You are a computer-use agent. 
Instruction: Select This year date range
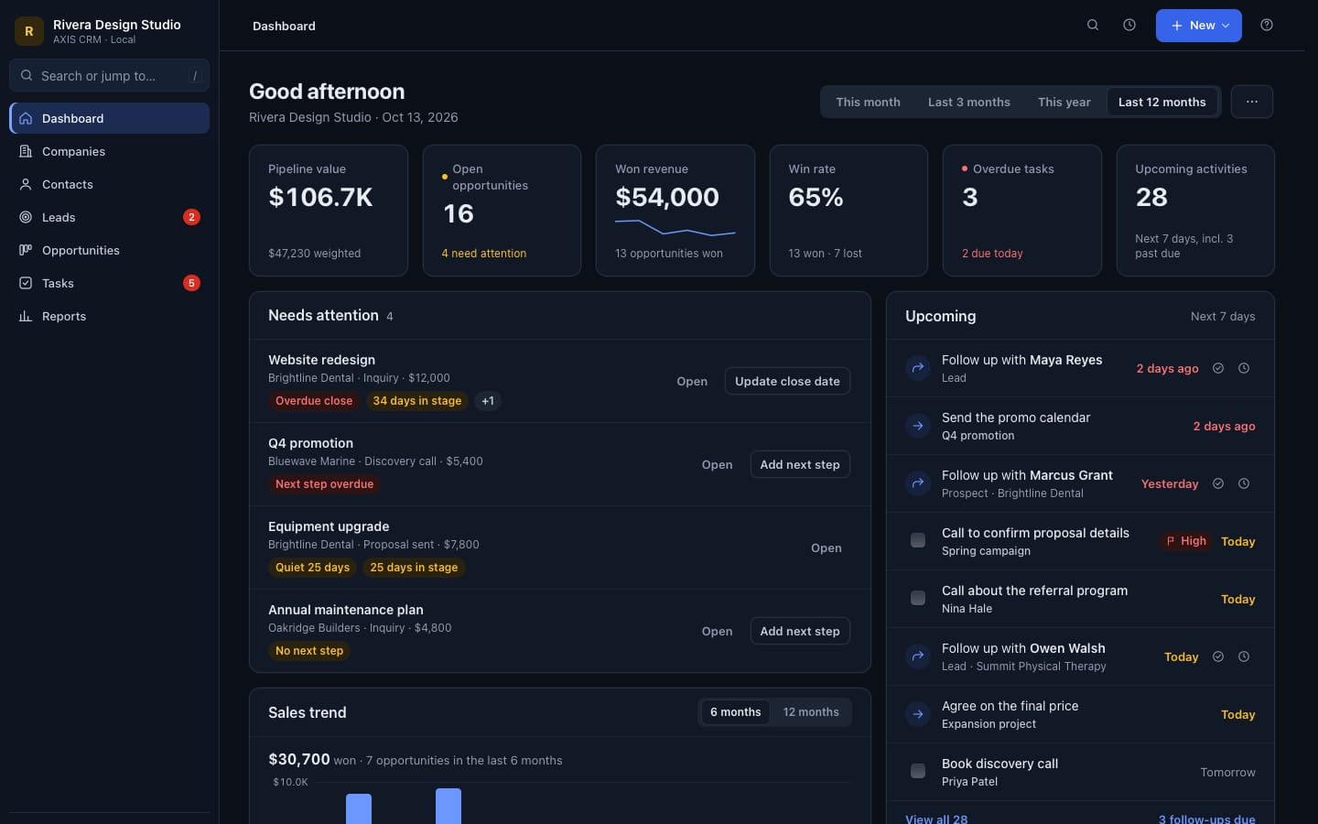click(1064, 102)
